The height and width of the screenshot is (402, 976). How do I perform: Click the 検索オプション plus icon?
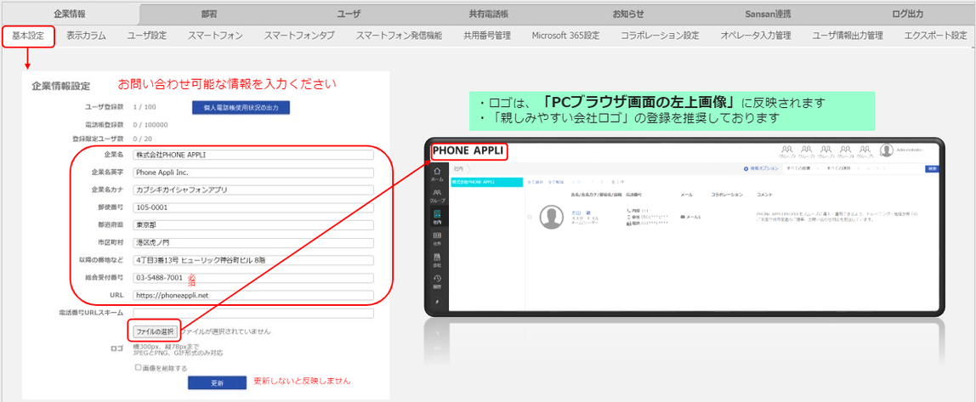point(746,168)
